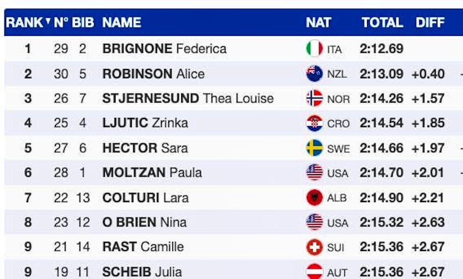Screen dimensions: 463x279
Task: Click the Austria flag icon
Action: pyautogui.click(x=314, y=272)
